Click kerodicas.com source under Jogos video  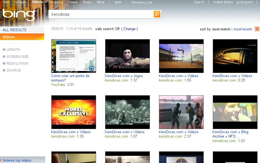coord(116,80)
